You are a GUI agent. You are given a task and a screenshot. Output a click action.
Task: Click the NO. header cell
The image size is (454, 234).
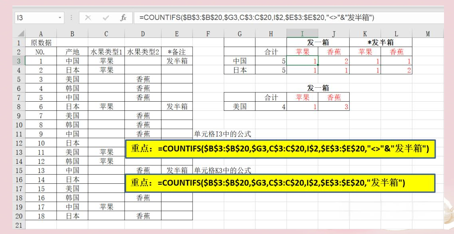point(41,52)
